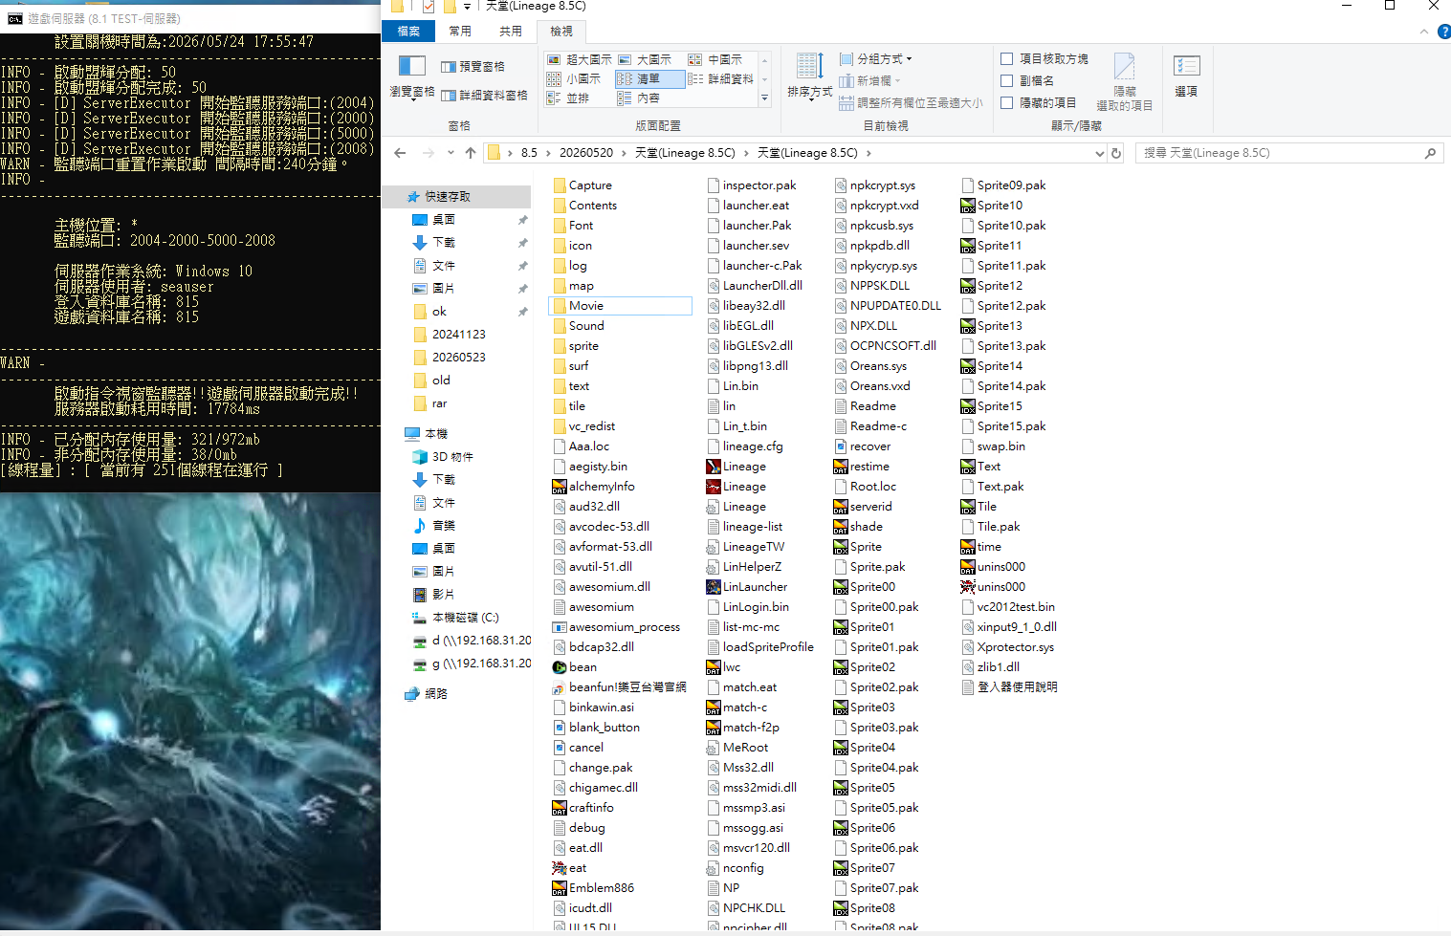This screenshot has width=1451, height=936.
Task: Switch layout to 大圖示
Action: (646, 59)
